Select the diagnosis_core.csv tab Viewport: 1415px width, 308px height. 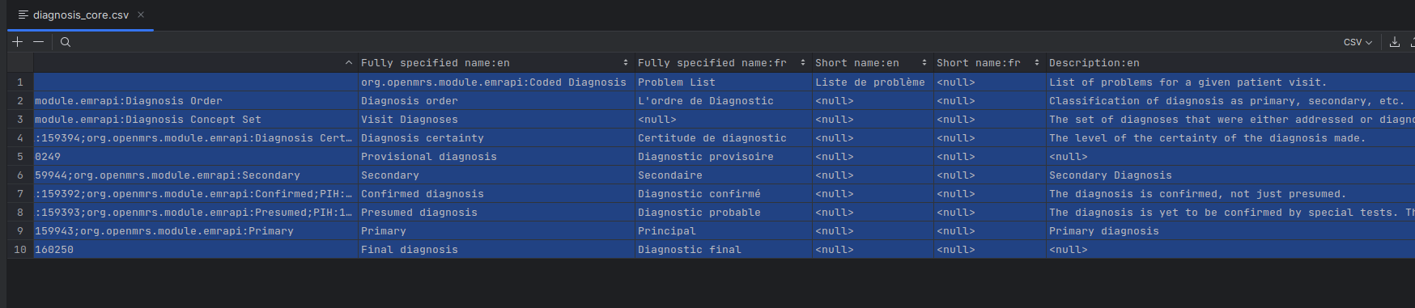(81, 15)
